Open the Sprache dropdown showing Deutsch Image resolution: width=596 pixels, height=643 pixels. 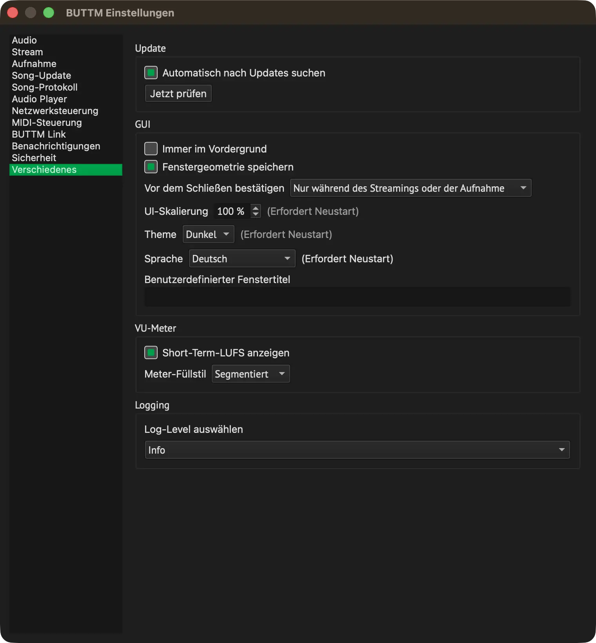click(x=242, y=259)
